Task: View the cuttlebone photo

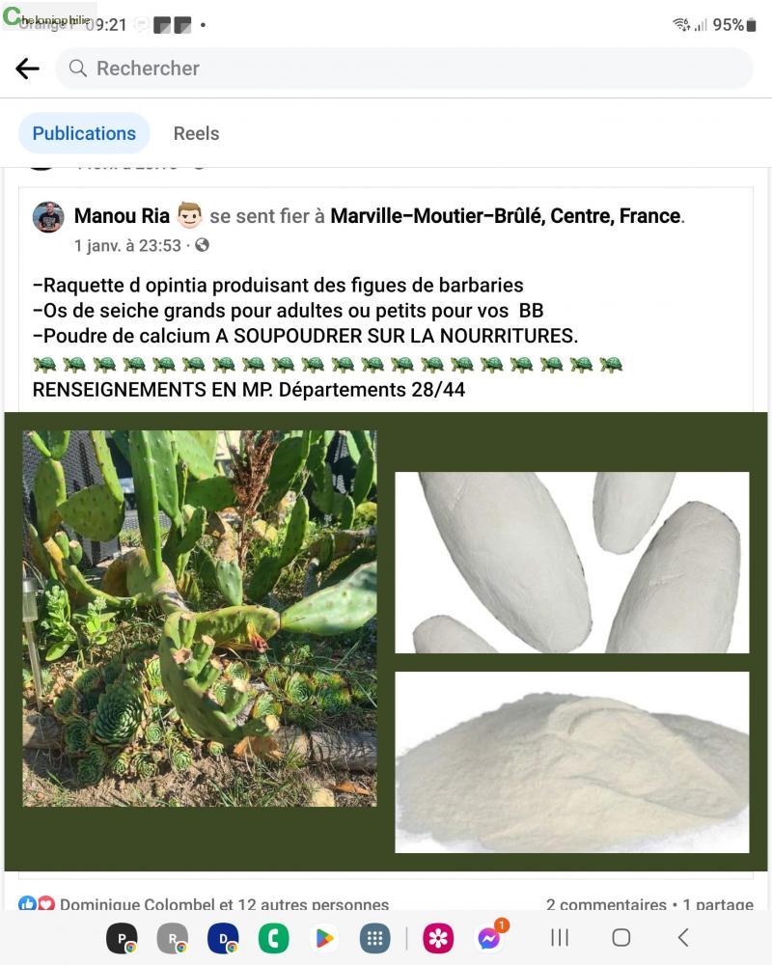Action: 572,563
